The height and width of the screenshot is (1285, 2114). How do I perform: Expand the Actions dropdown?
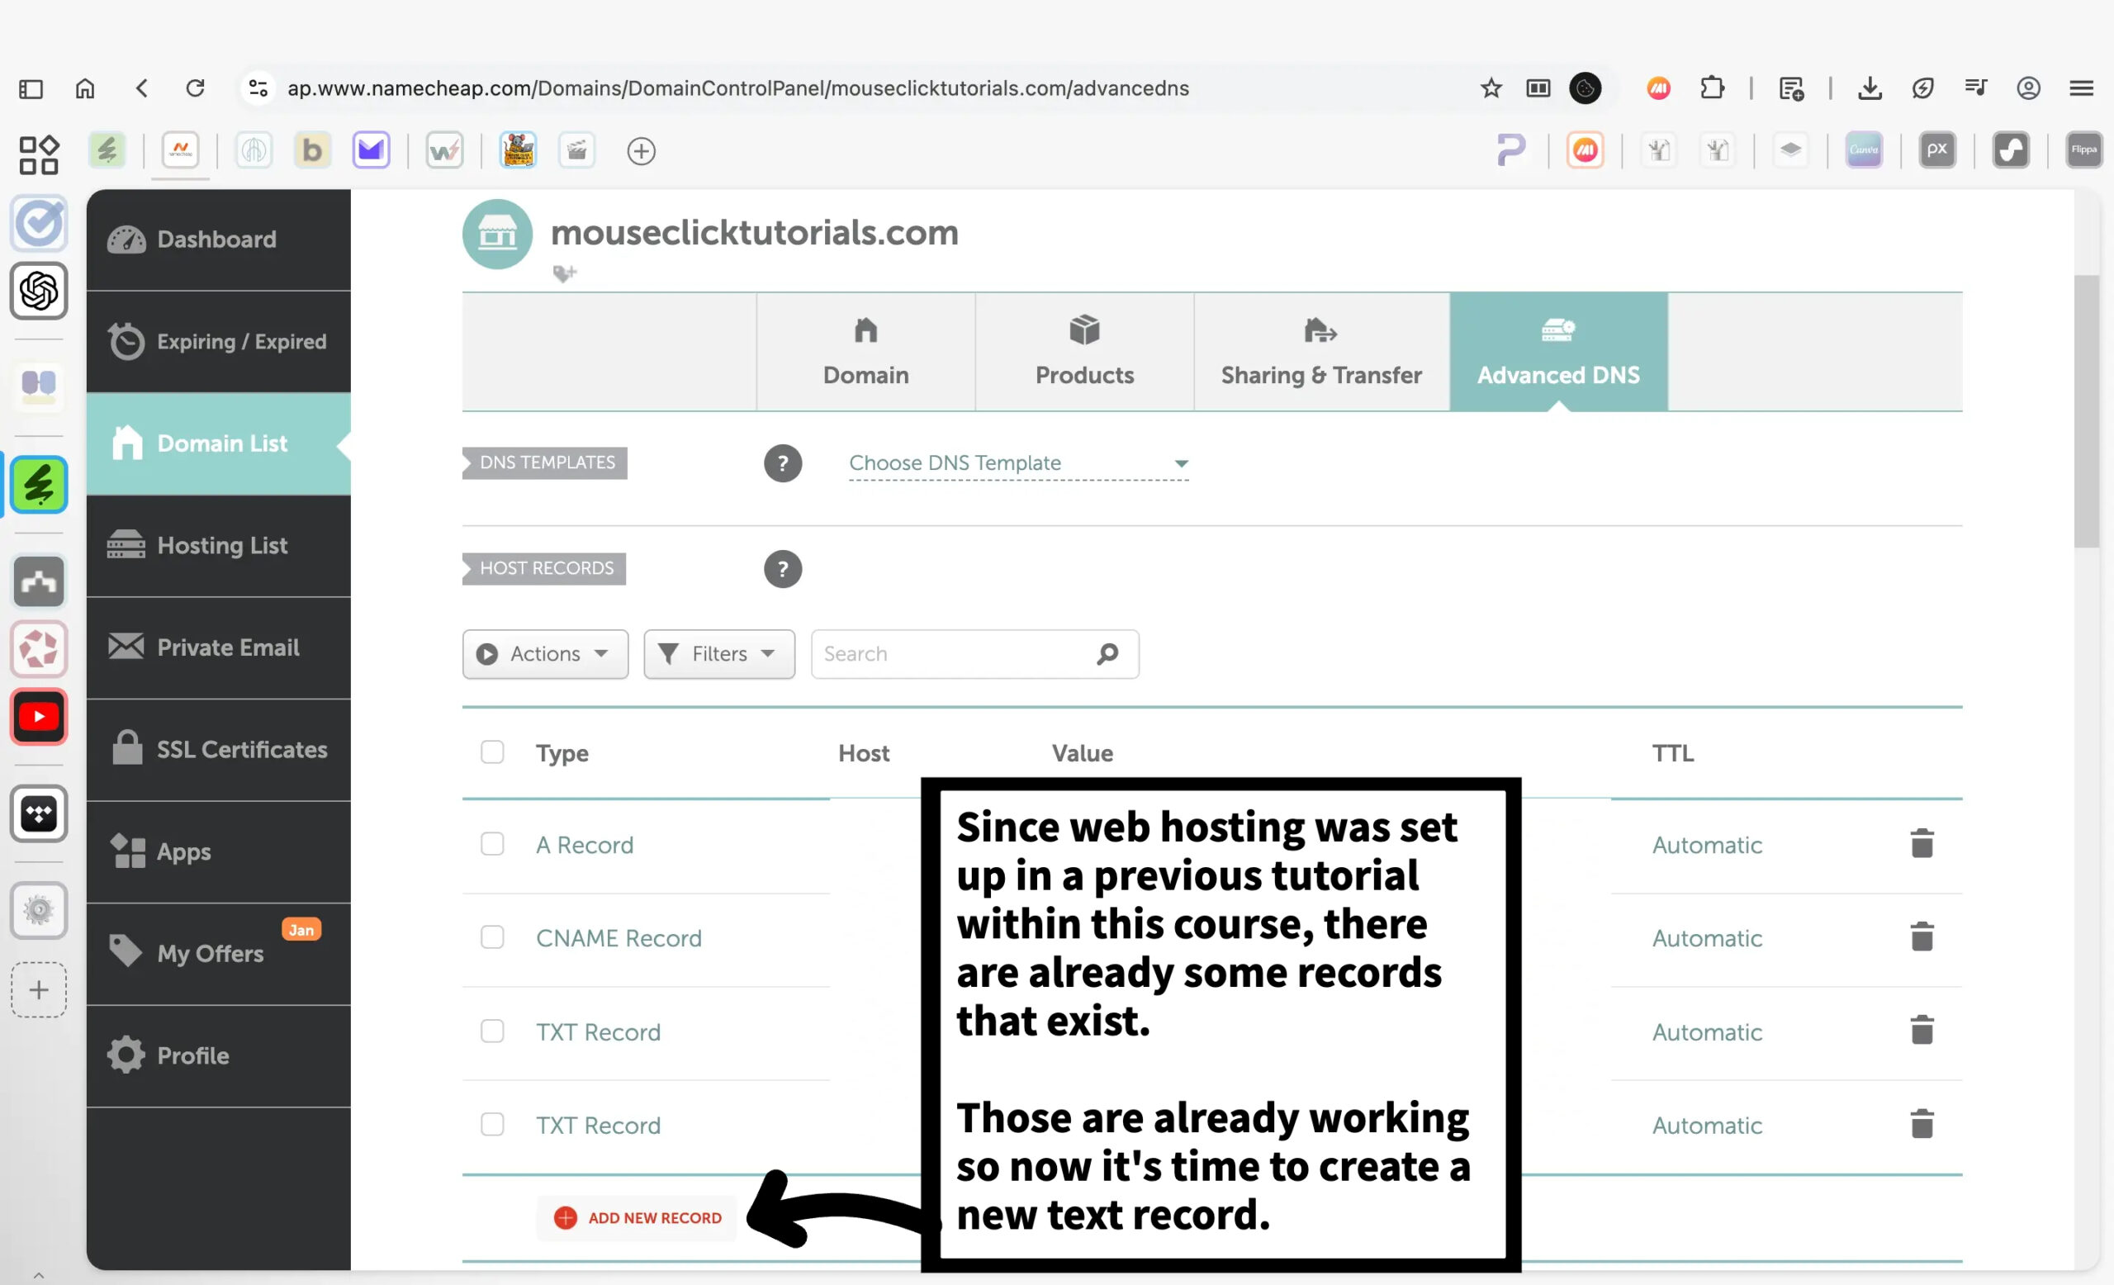545,654
